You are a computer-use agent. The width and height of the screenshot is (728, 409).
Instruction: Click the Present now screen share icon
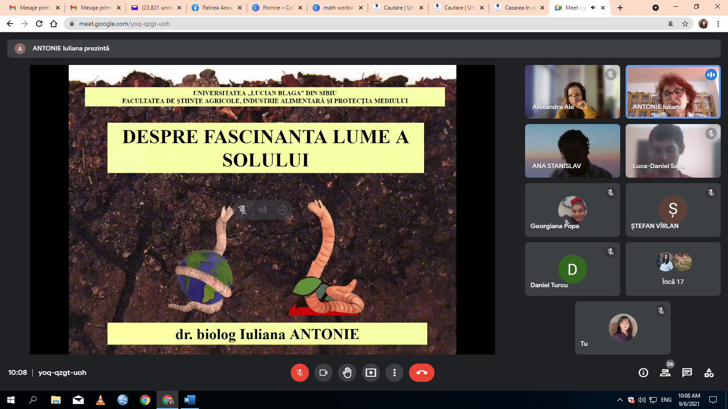(x=371, y=373)
